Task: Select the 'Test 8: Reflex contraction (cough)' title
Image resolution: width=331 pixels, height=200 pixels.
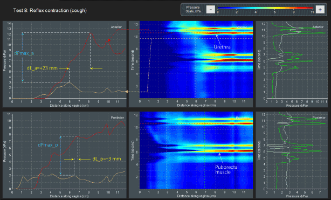Action: 50,10
